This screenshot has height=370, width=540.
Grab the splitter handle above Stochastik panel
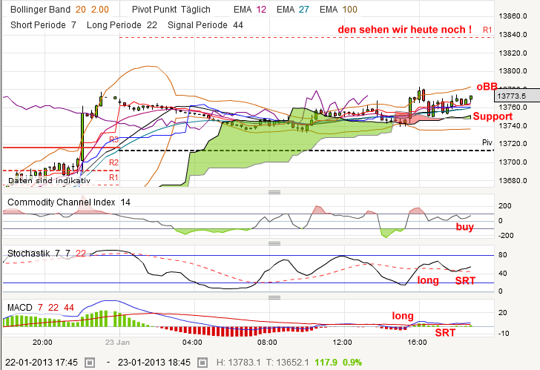pos(274,243)
